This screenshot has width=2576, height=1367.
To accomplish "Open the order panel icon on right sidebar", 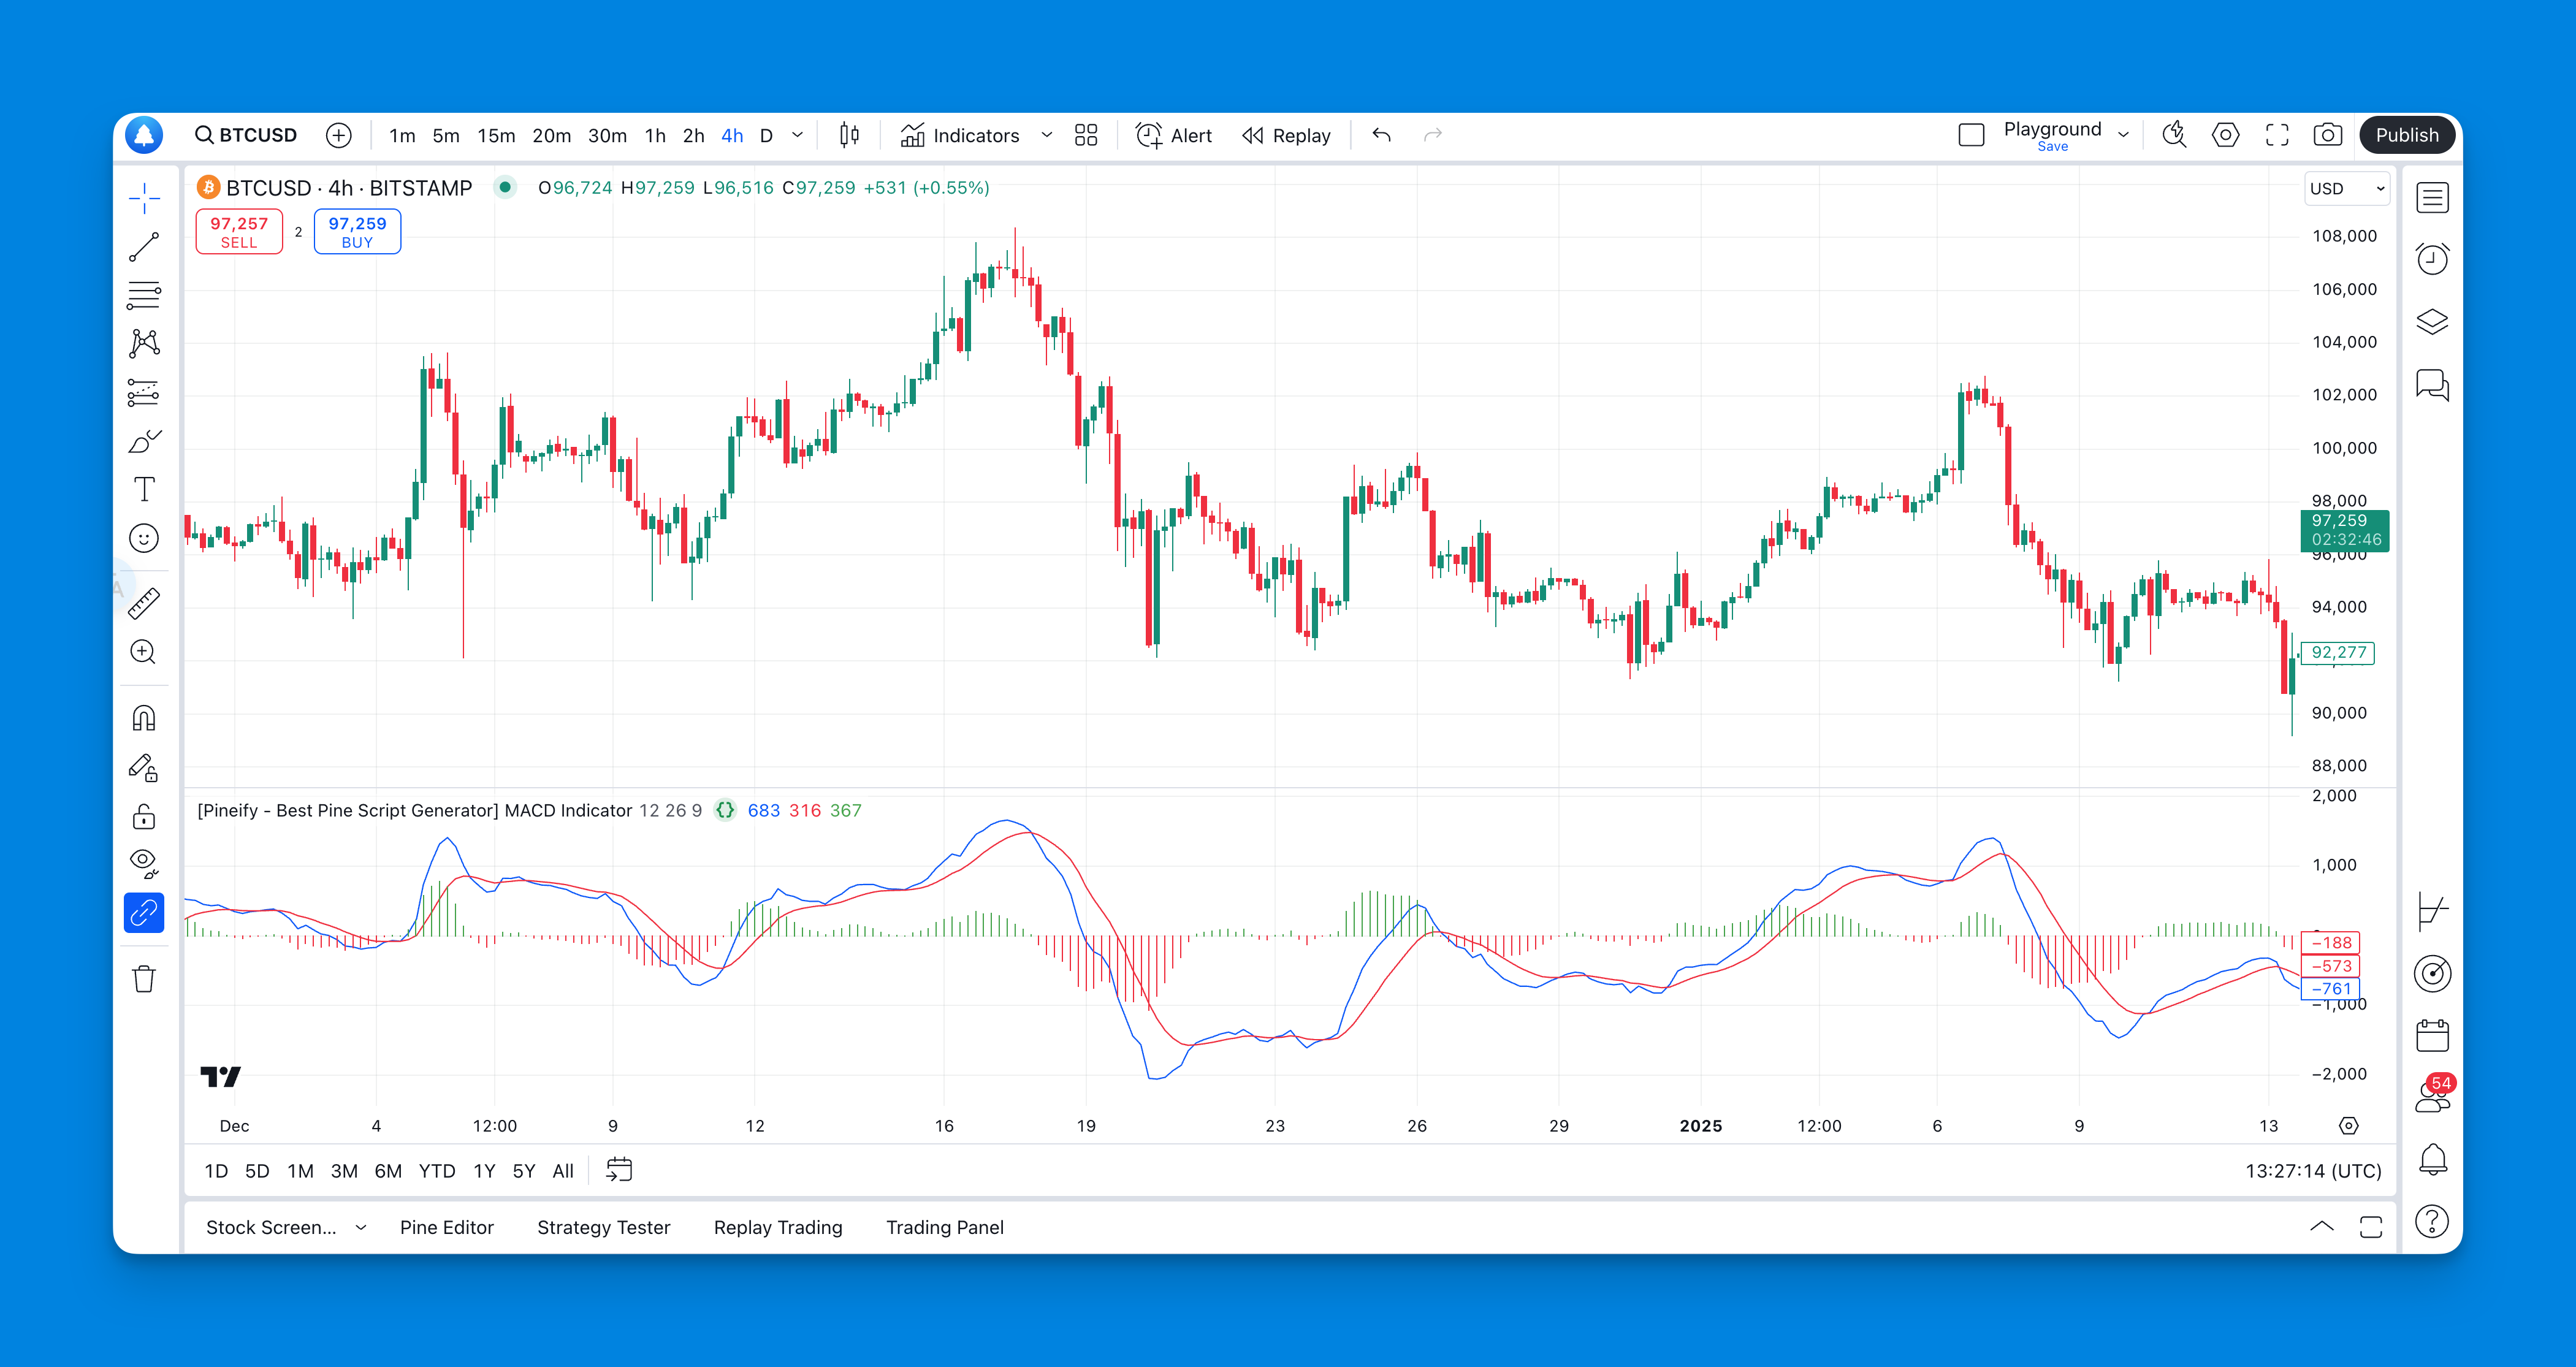I will (2432, 911).
